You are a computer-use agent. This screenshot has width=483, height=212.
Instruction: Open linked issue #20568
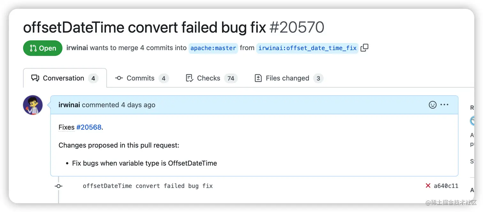coord(89,127)
